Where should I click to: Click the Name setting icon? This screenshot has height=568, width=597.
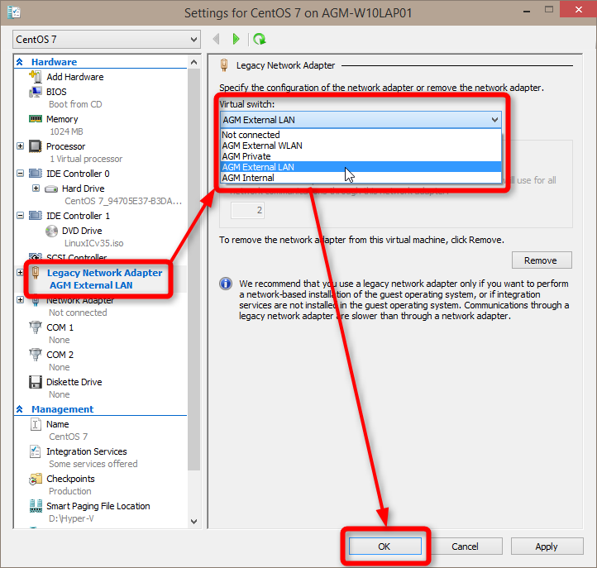click(x=36, y=424)
